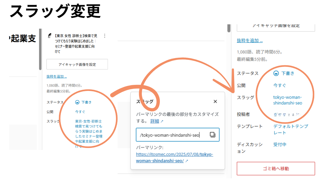Click 抜粋を追加 link in right panel
The height and width of the screenshot is (196, 328).
tap(250, 41)
